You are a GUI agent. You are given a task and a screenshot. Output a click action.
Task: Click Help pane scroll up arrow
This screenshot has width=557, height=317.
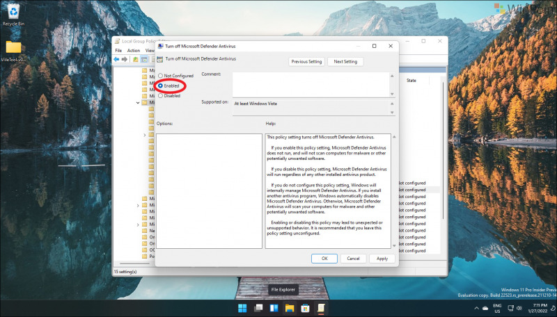394,136
